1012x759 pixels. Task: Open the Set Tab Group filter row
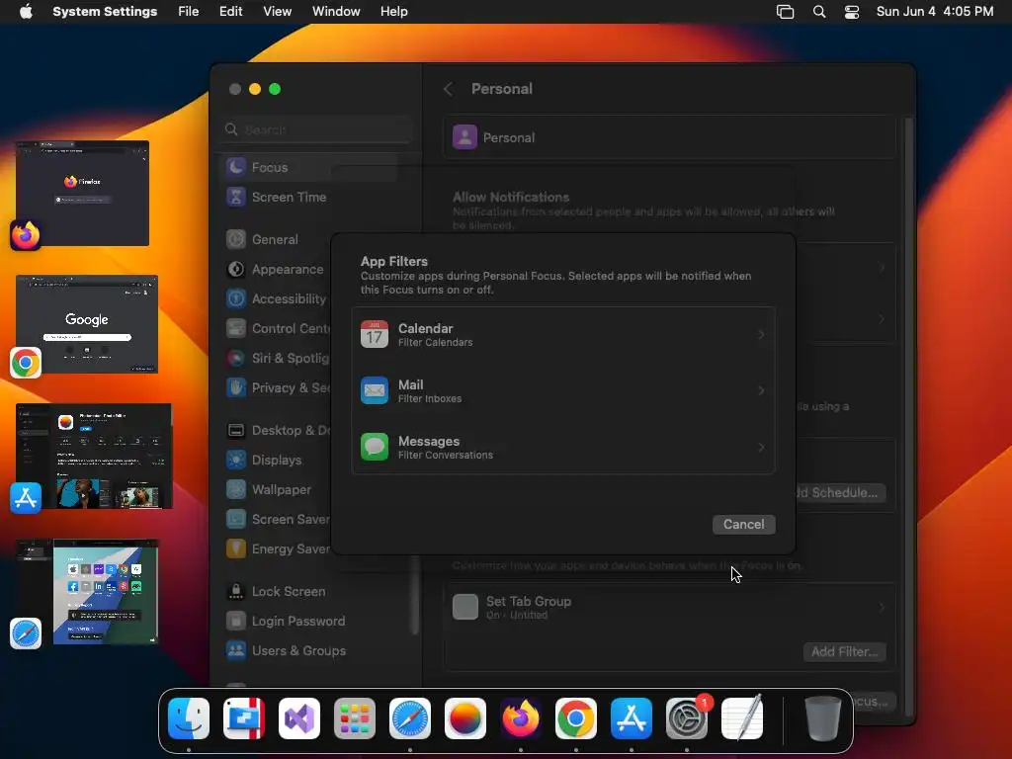[669, 607]
